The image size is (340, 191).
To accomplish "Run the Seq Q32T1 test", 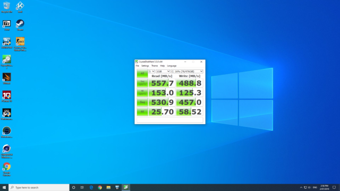I will pos(142,83).
